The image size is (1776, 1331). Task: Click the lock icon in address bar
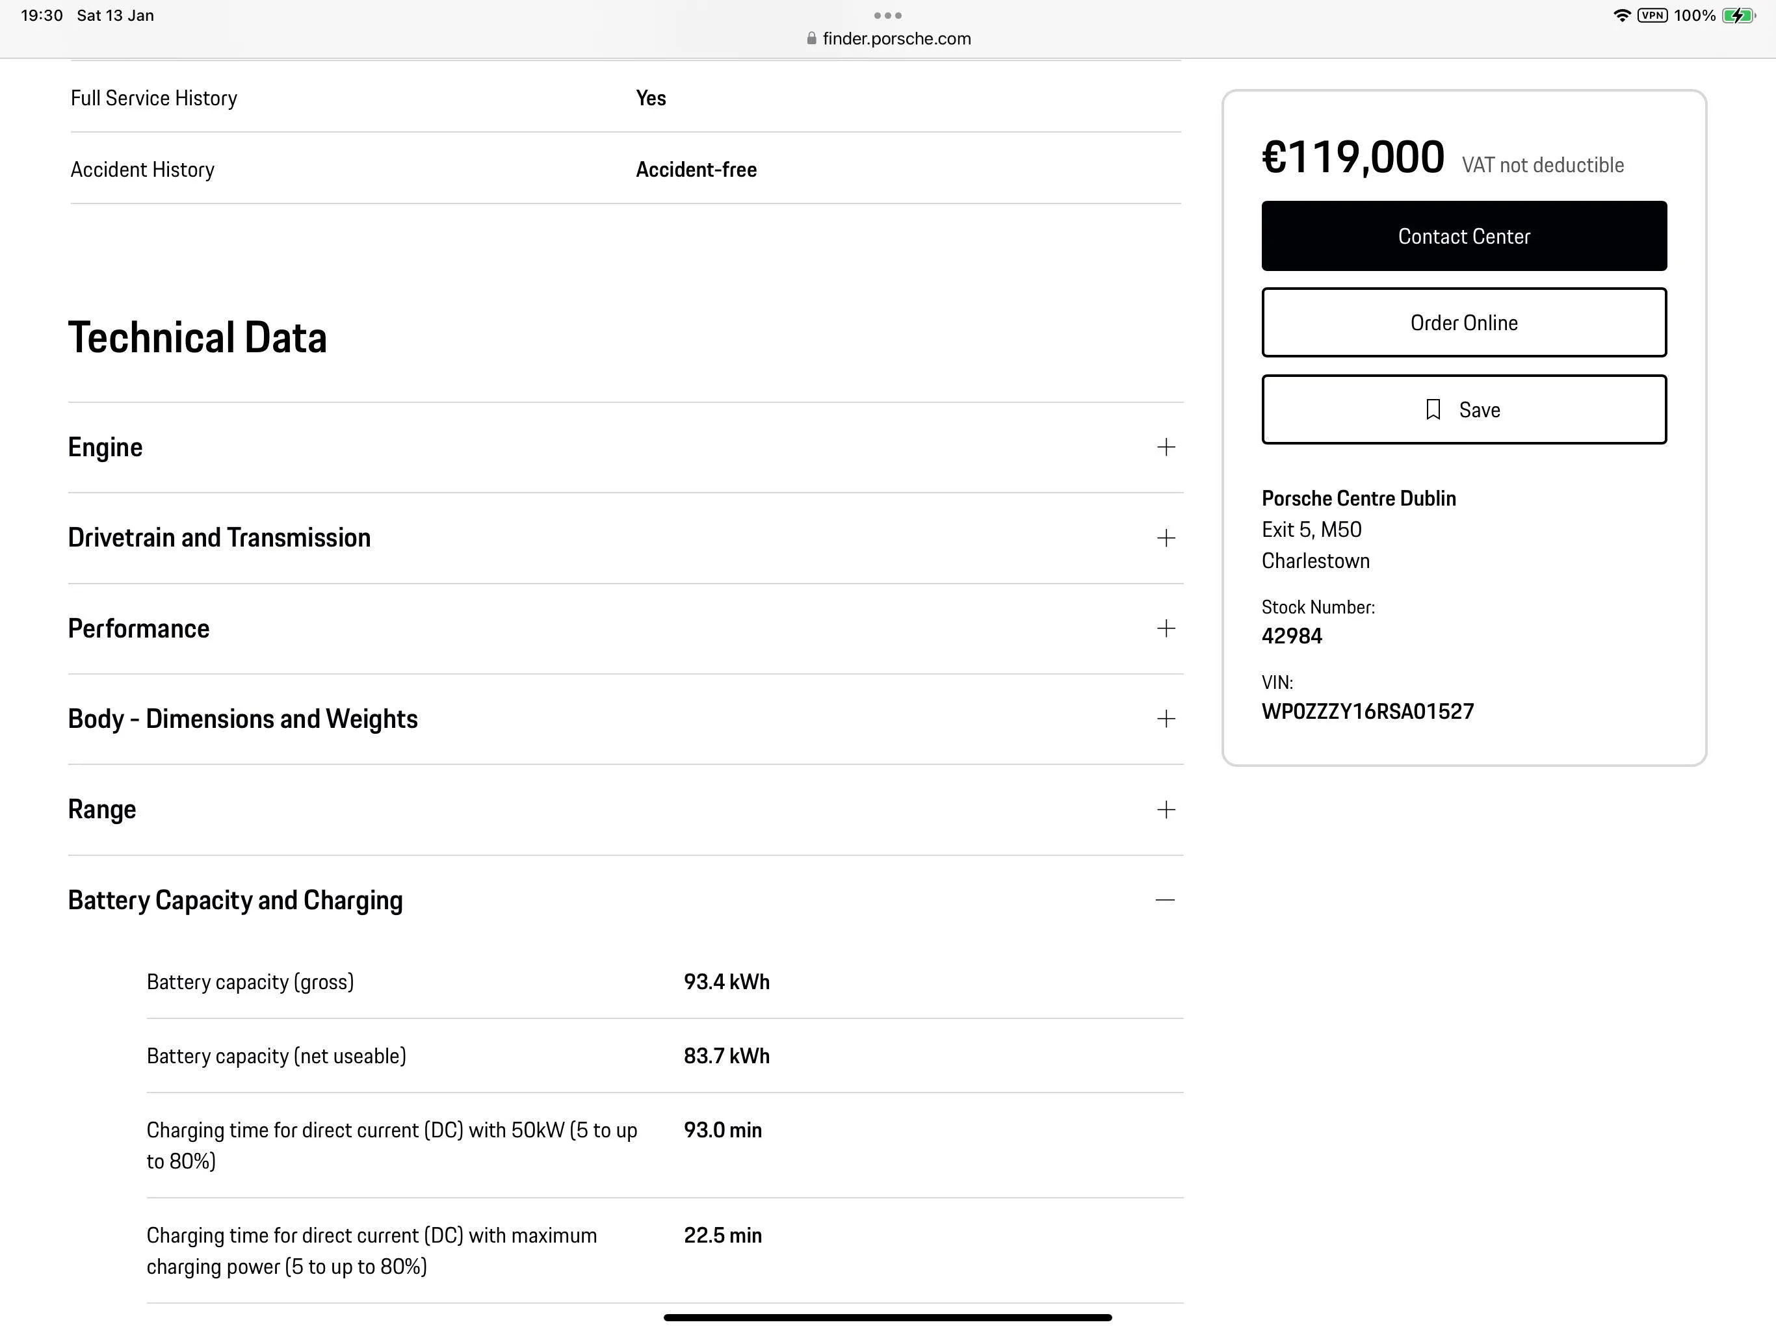click(812, 38)
